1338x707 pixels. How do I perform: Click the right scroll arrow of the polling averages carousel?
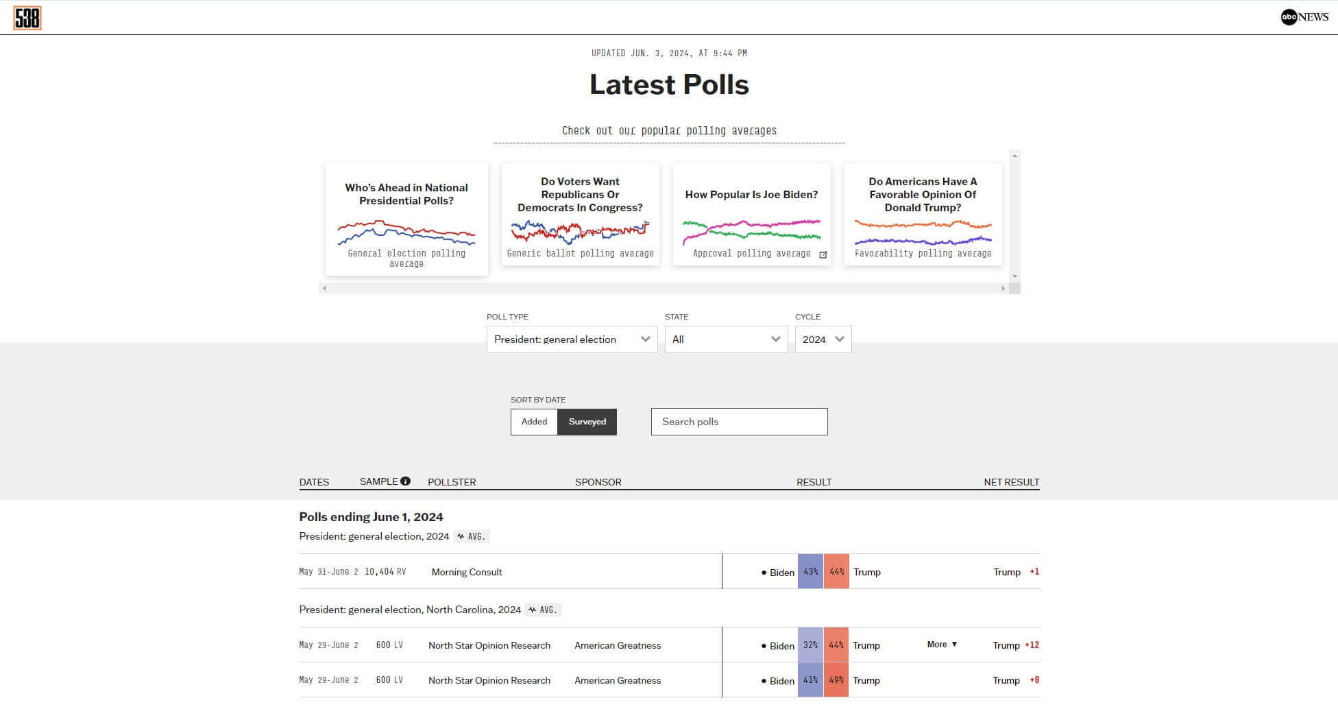click(x=1003, y=288)
